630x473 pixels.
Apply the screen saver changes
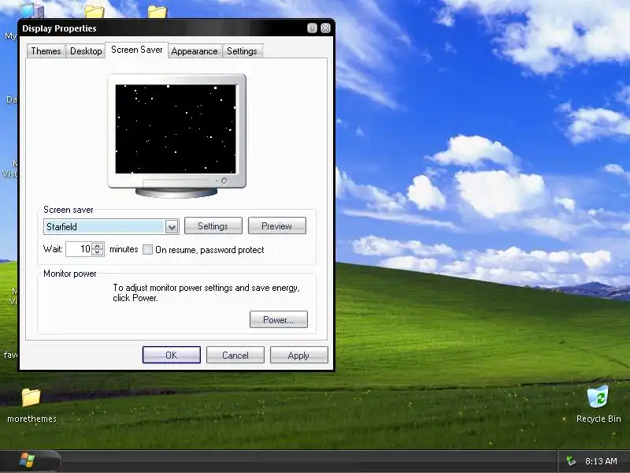298,356
